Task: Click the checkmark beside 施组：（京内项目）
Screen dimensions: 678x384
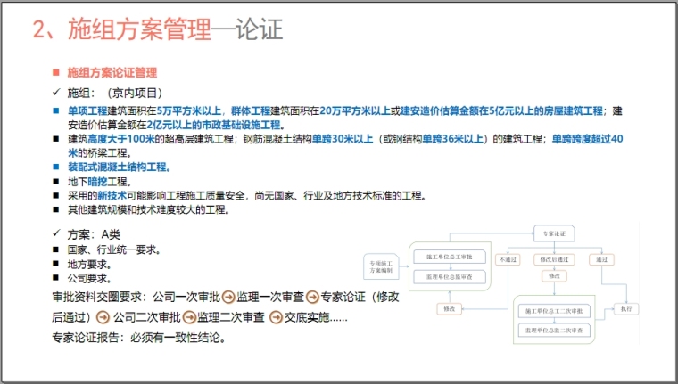Action: pyautogui.click(x=56, y=93)
